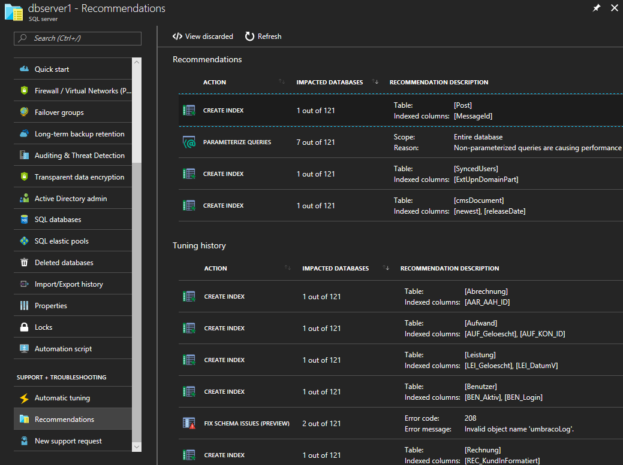Click the Fix Schema Issues warning icon
Screen dimensions: 623x465
(x=189, y=423)
